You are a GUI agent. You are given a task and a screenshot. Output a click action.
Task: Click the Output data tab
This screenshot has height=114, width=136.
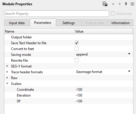pos(95,23)
